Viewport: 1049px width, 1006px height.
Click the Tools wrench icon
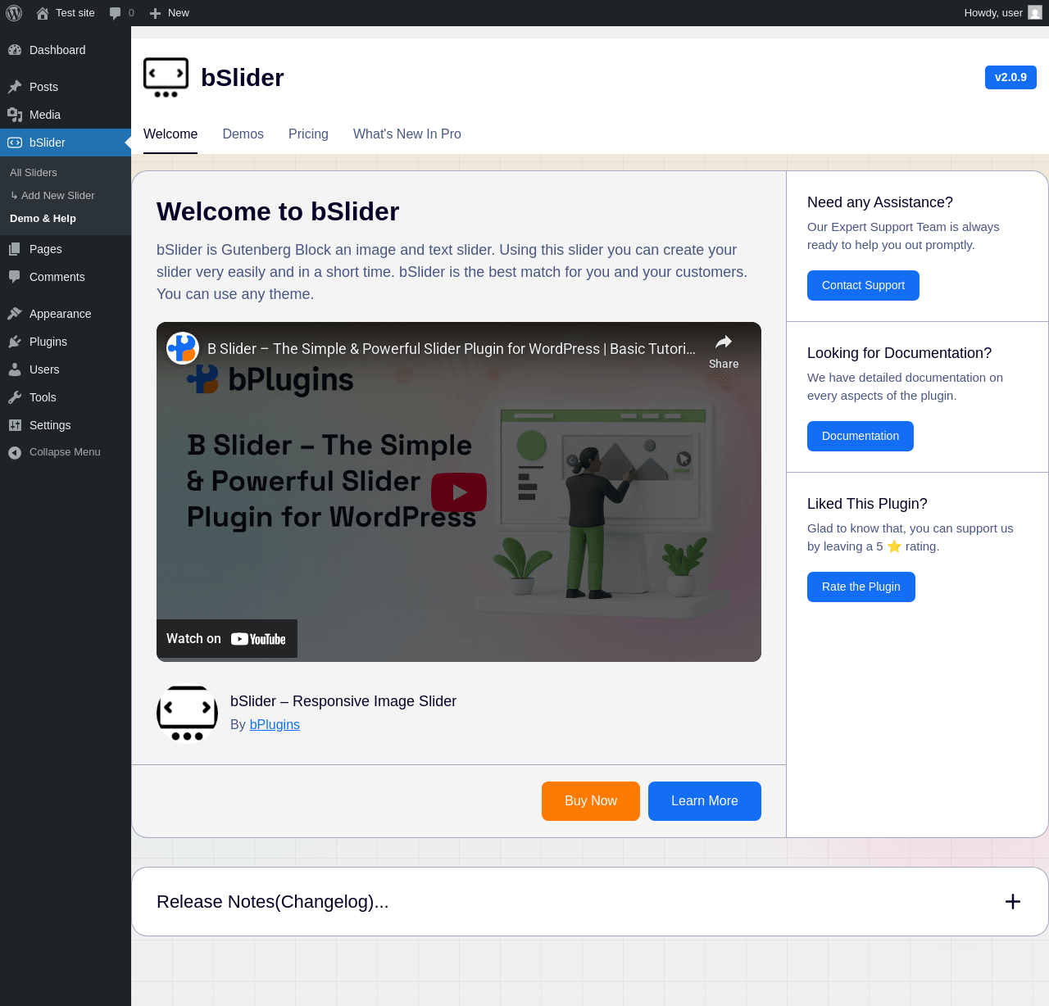(x=15, y=397)
